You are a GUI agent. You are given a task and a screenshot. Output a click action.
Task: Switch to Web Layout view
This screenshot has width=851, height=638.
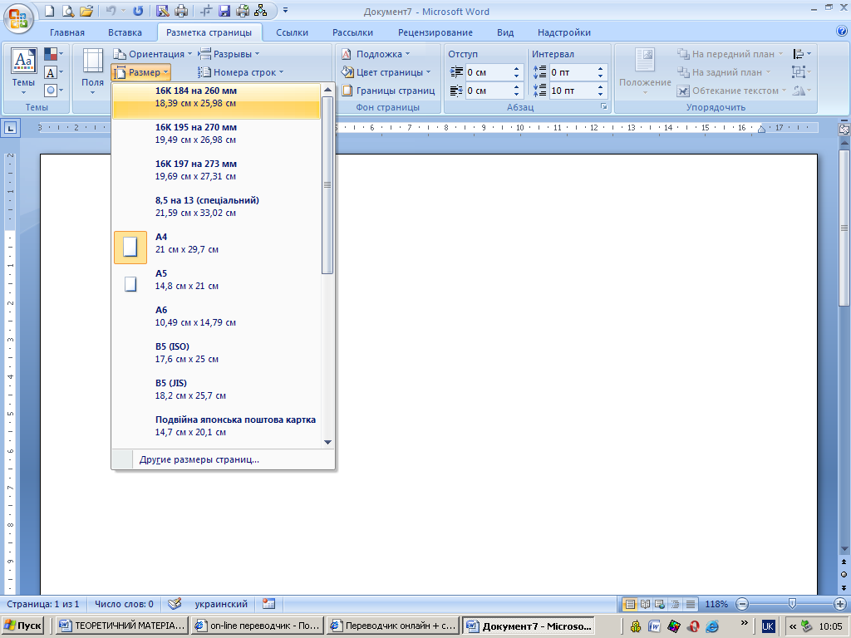click(x=660, y=604)
